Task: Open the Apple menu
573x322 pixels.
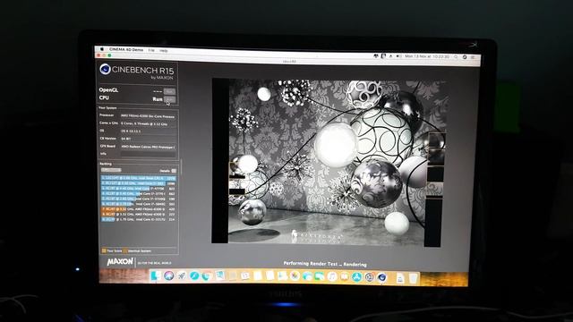Action: coord(102,48)
